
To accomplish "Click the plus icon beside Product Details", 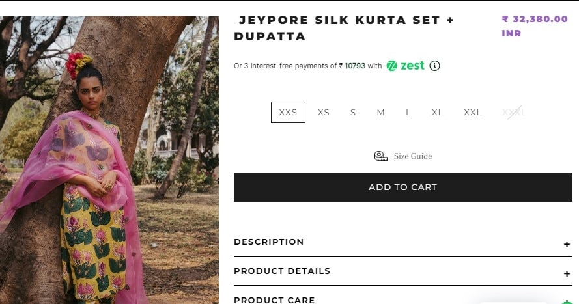I will [x=567, y=273].
